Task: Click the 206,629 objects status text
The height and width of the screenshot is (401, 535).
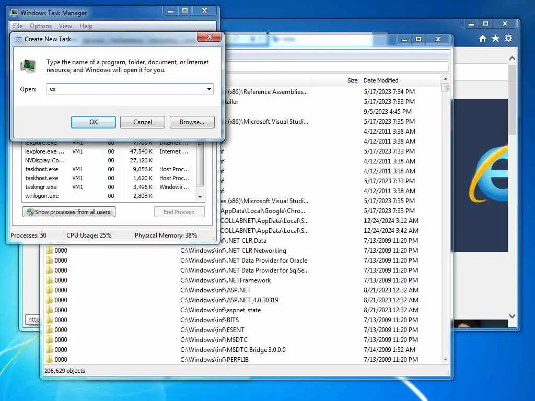Action: click(x=64, y=371)
